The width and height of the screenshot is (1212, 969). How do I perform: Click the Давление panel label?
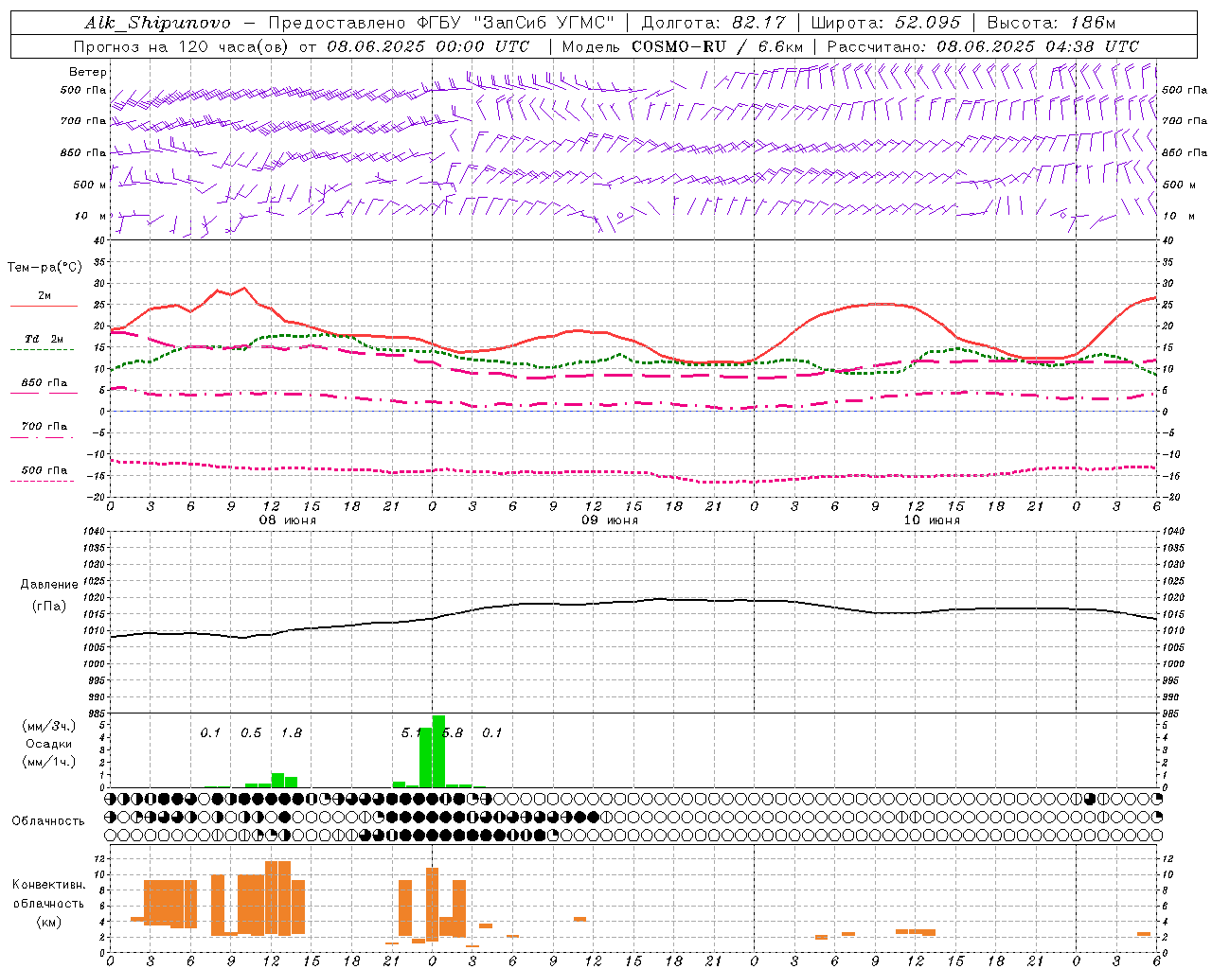click(49, 585)
